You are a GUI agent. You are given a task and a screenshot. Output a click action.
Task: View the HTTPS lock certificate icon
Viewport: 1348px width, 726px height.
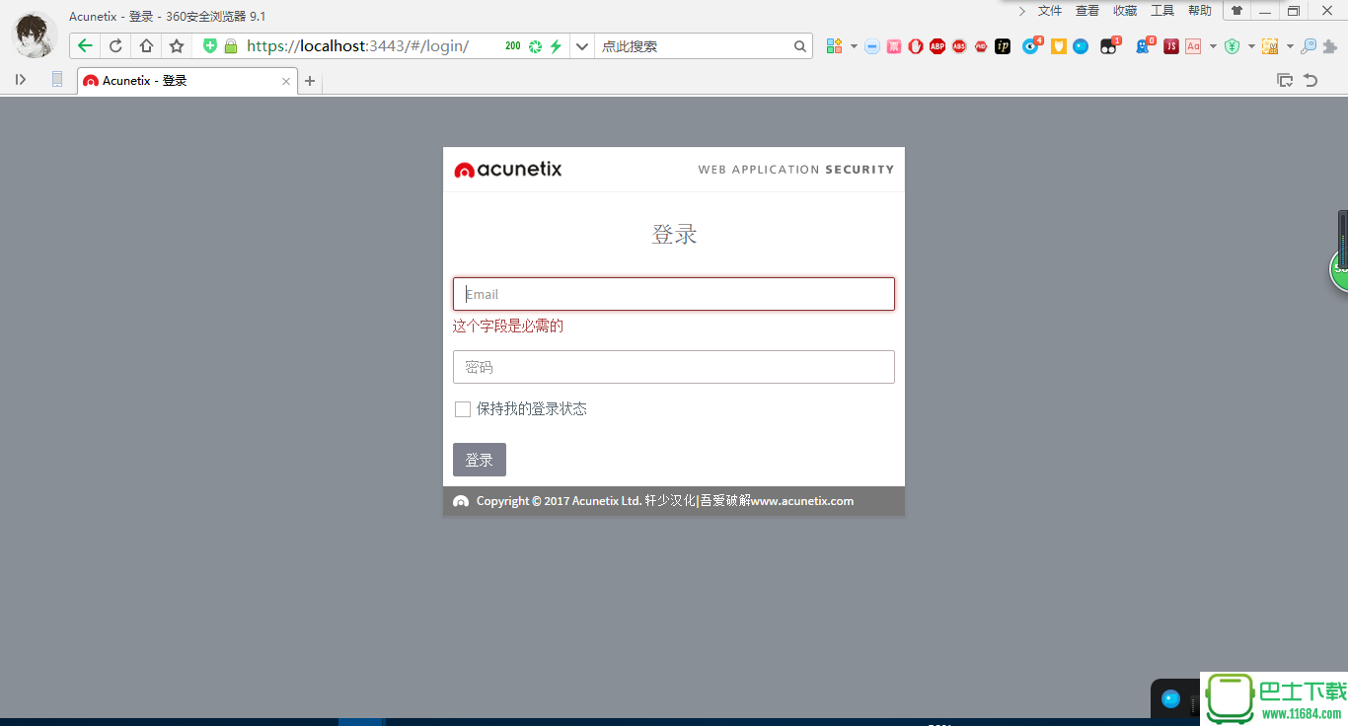[x=231, y=45]
